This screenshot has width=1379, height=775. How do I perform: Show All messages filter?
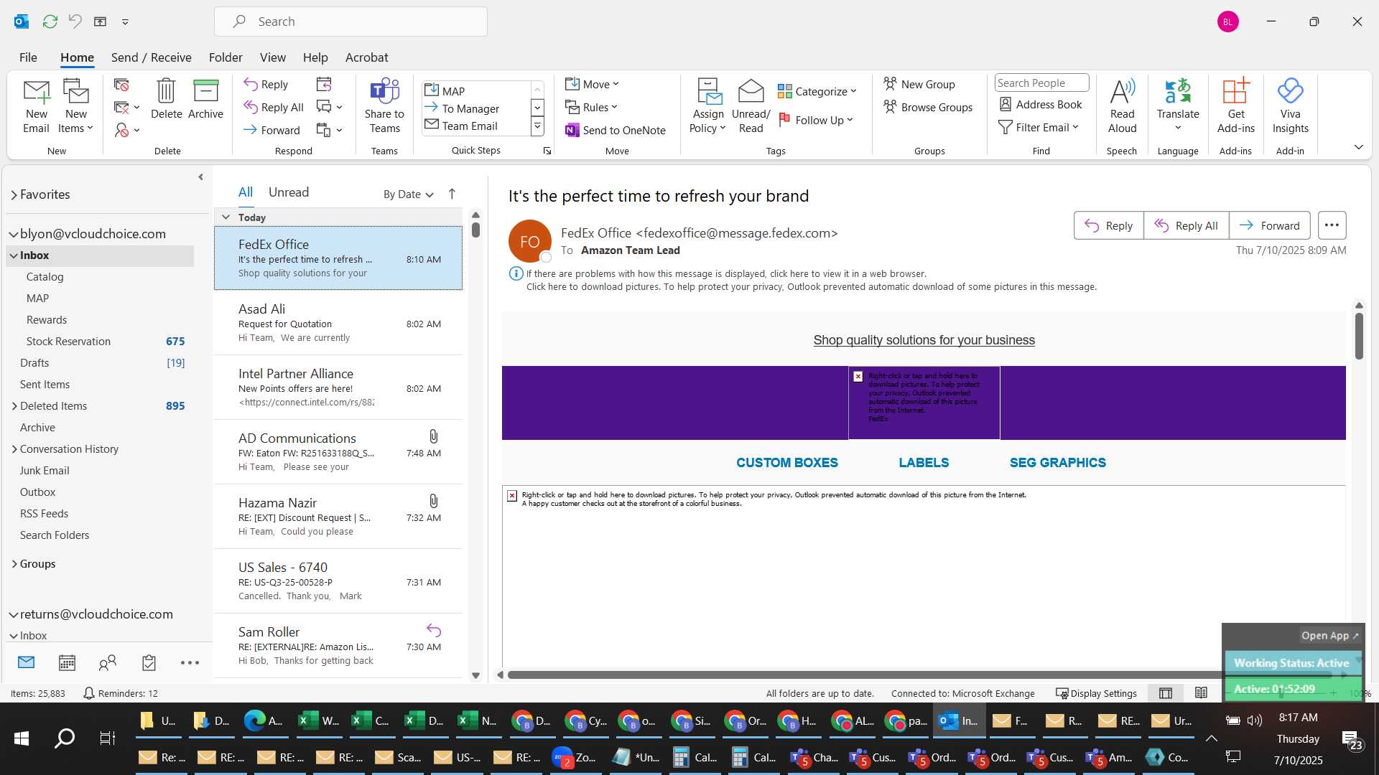pyautogui.click(x=246, y=192)
